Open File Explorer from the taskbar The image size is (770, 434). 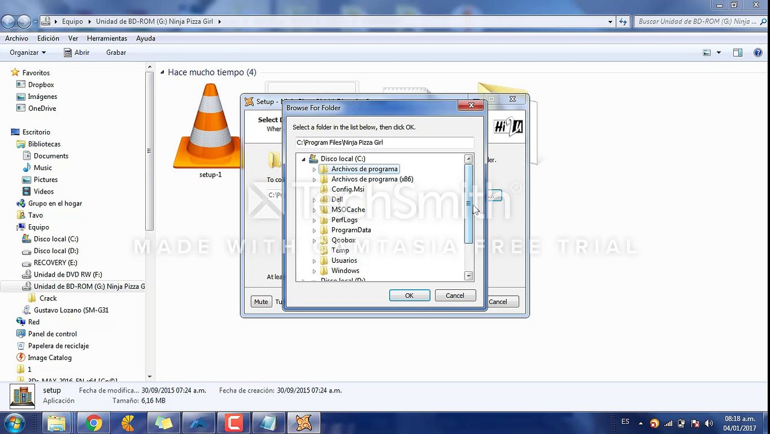click(x=57, y=423)
